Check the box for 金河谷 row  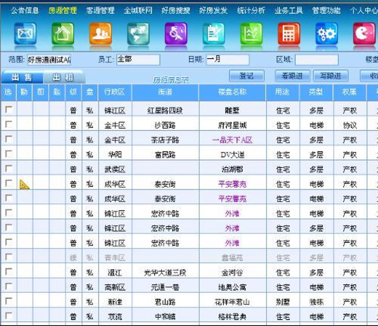9,272
